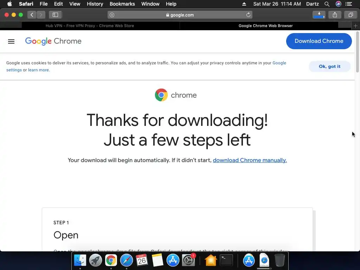Click the google.com address field

[x=180, y=15]
